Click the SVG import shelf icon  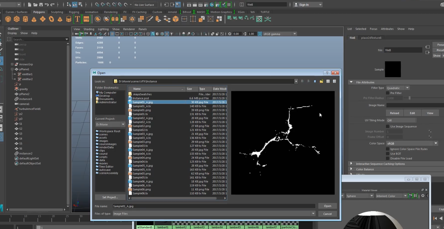tap(86, 19)
